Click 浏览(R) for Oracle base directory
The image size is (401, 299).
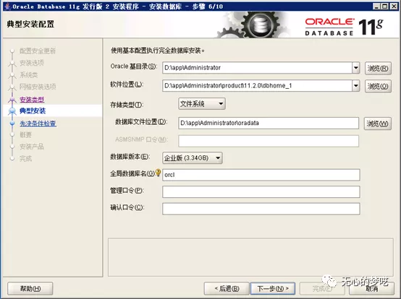pos(378,68)
